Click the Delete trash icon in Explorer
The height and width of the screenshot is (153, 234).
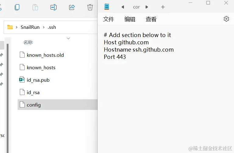click(x=90, y=7)
